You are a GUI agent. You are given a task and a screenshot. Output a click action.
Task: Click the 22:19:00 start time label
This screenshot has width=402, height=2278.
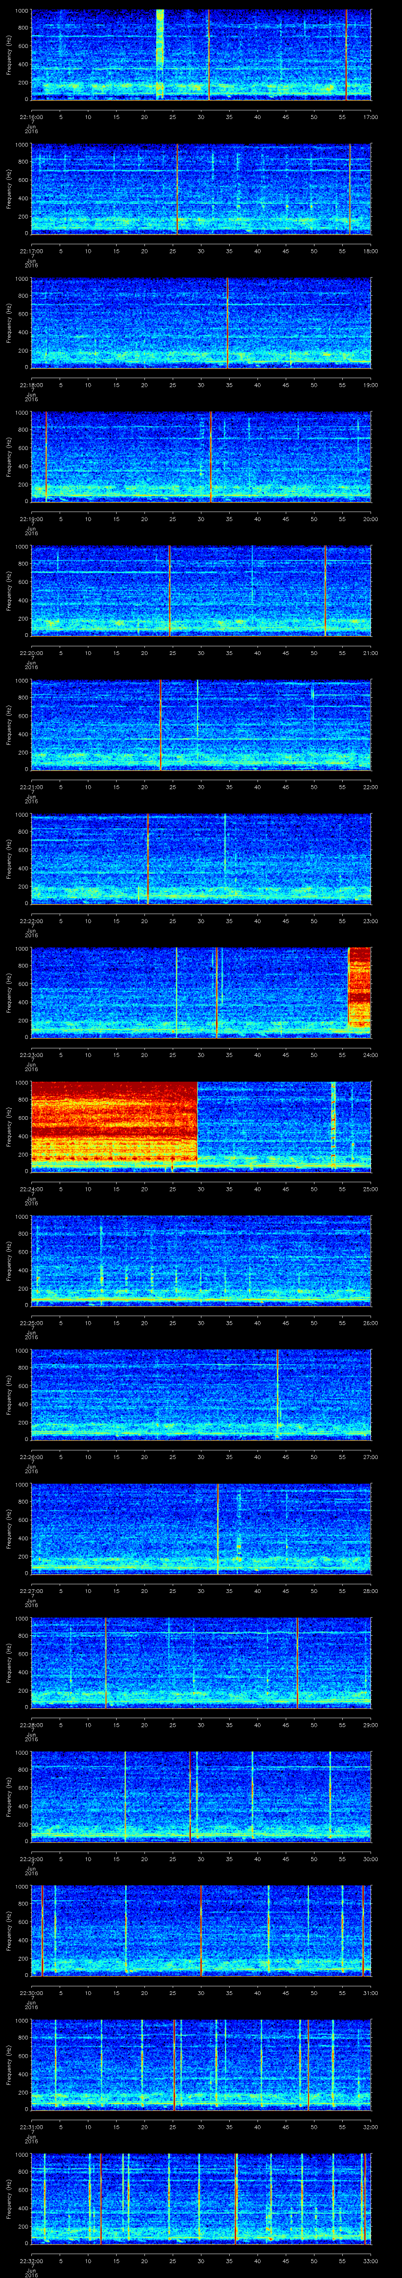tap(31, 519)
